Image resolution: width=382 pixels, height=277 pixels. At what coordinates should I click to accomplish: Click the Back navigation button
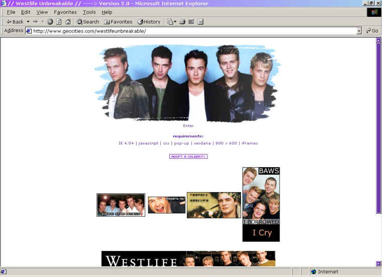click(x=15, y=22)
